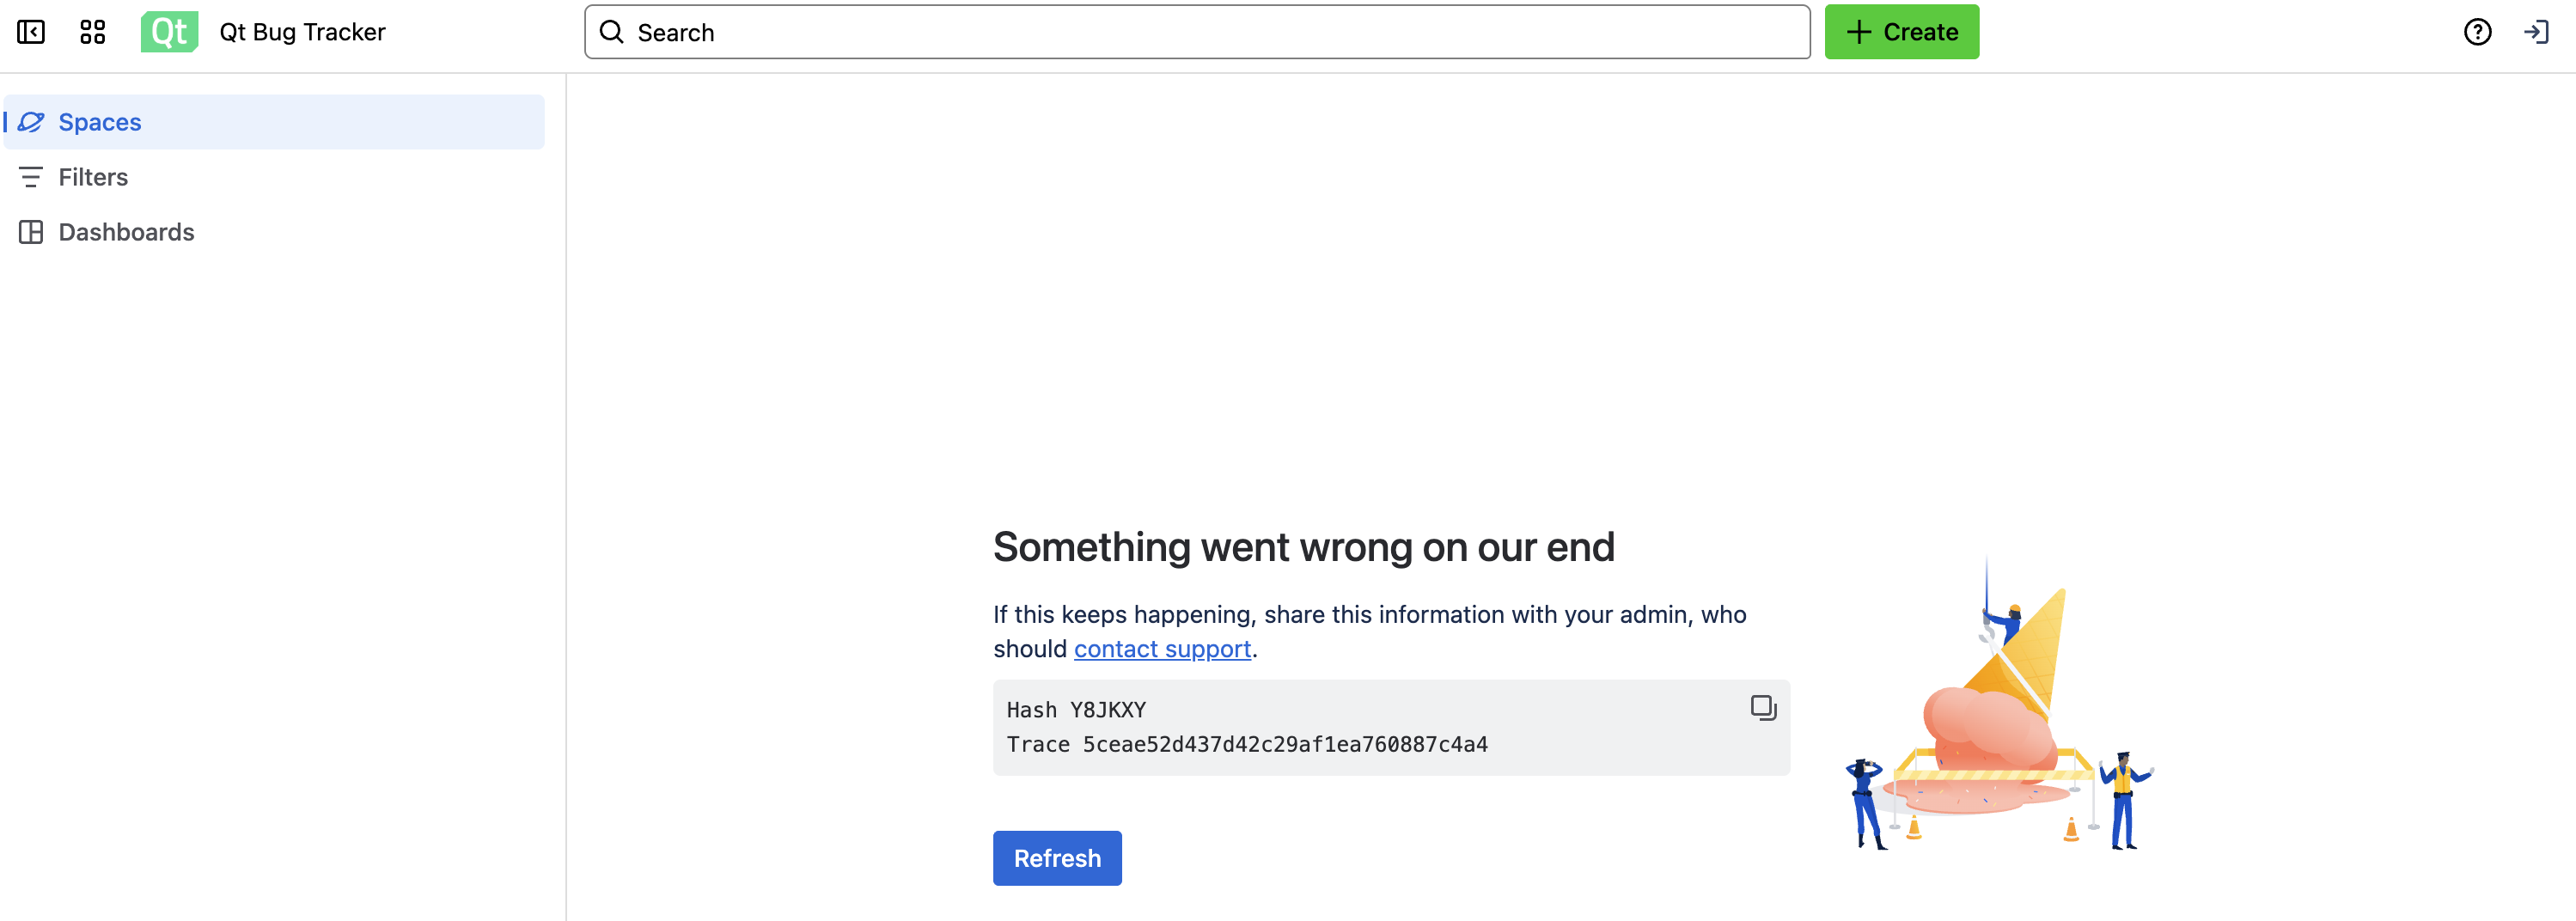
Task: Collapse the sidebar with the panel icon
Action: coord(31,32)
